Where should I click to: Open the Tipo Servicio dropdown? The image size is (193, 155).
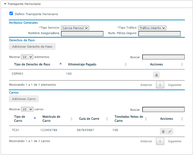tap(75, 28)
